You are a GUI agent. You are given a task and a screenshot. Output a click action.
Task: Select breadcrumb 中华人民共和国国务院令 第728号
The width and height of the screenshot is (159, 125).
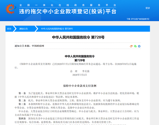pos(57,29)
